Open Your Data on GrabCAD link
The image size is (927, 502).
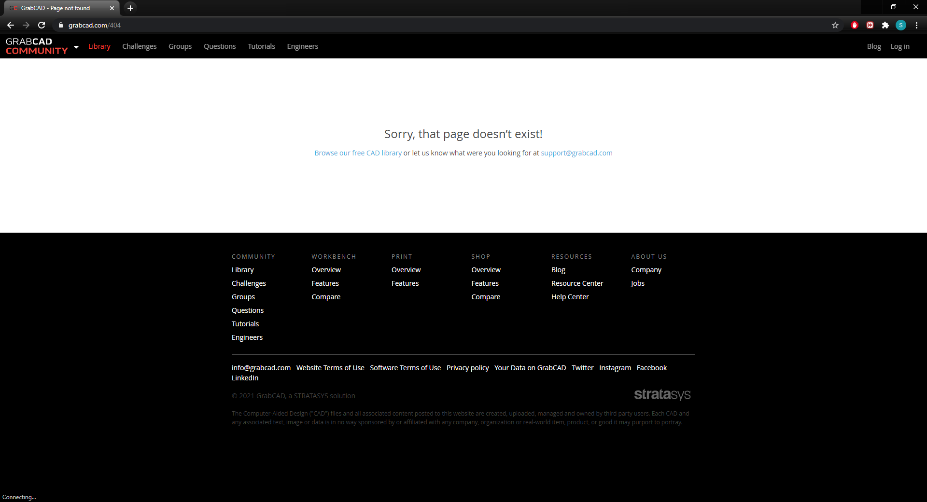point(530,368)
